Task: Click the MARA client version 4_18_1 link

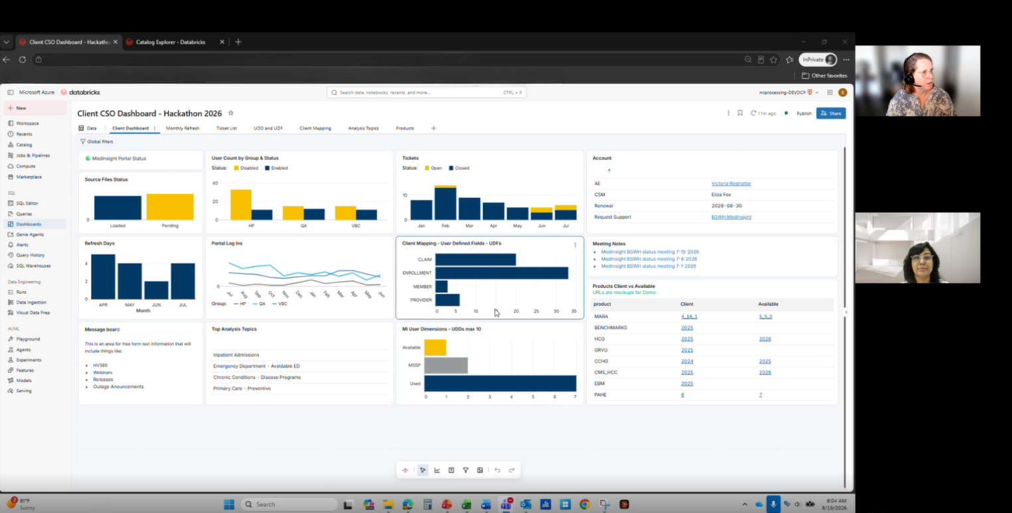Action: pyautogui.click(x=689, y=317)
